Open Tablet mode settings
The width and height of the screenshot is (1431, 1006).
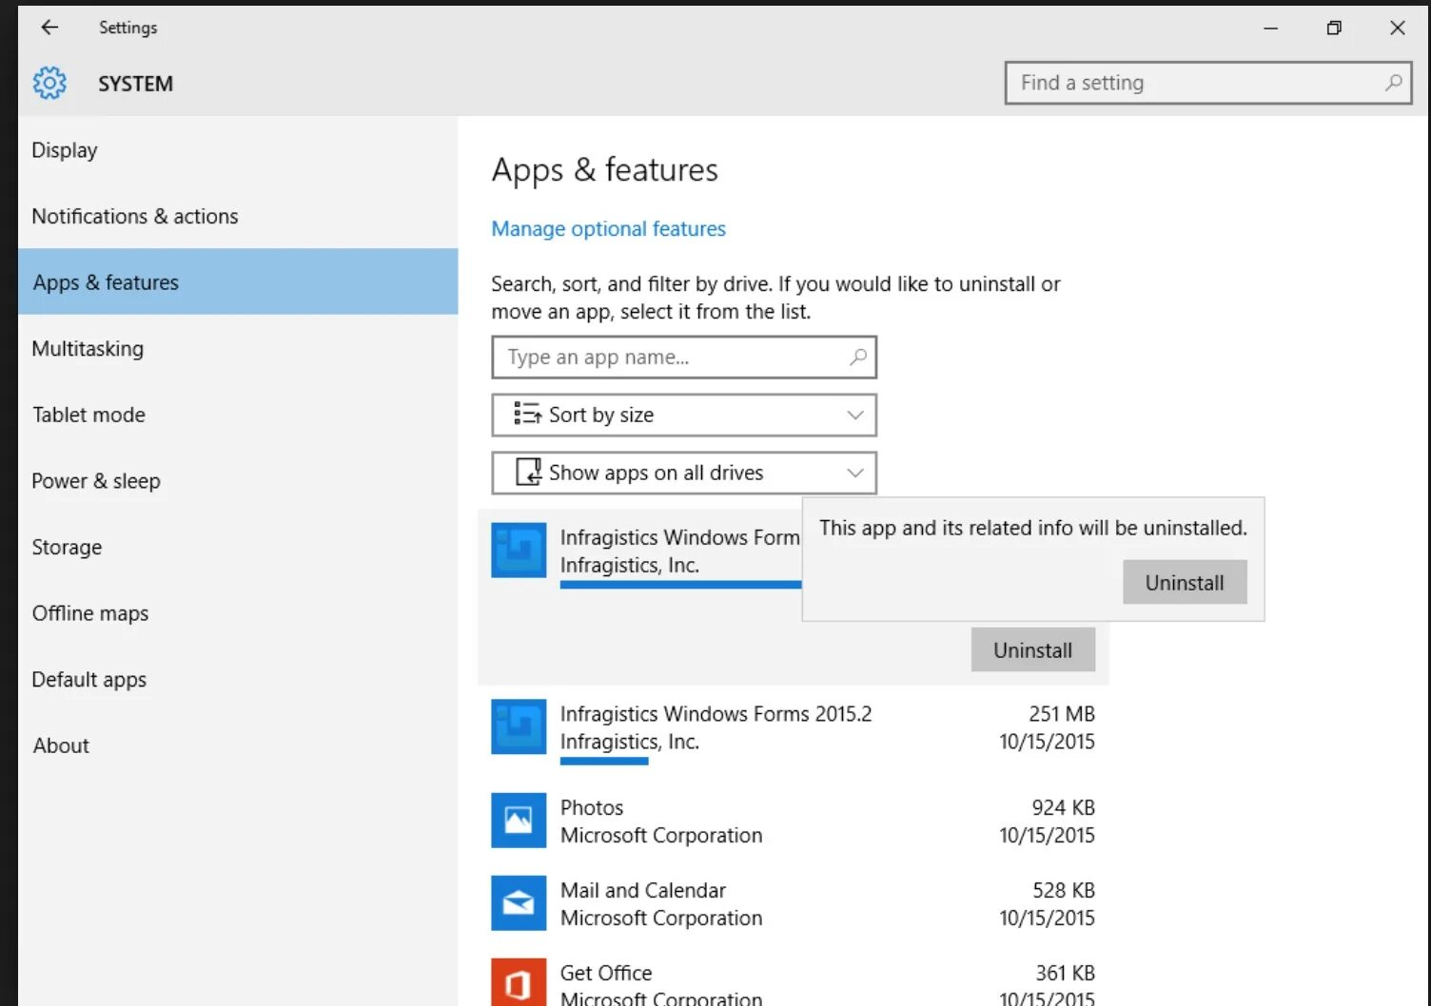coord(238,415)
